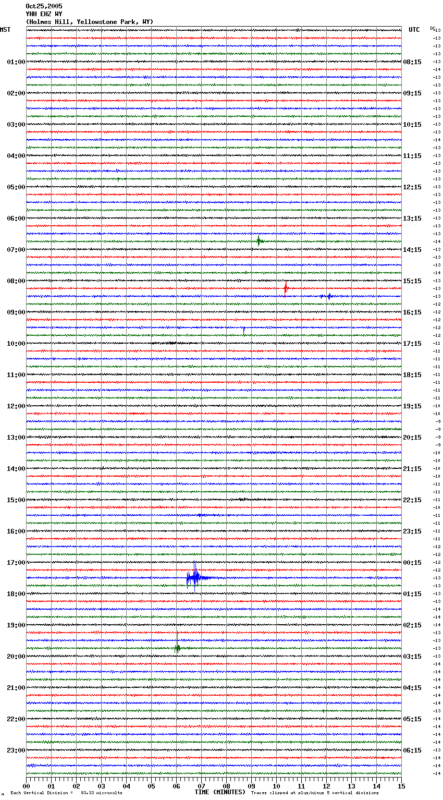Select the 00:15 UTC row label
The image size is (443, 800).
412,563
